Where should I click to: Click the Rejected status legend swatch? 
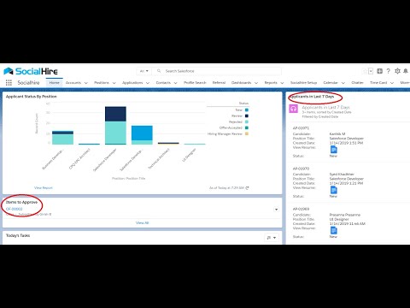tap(247, 121)
